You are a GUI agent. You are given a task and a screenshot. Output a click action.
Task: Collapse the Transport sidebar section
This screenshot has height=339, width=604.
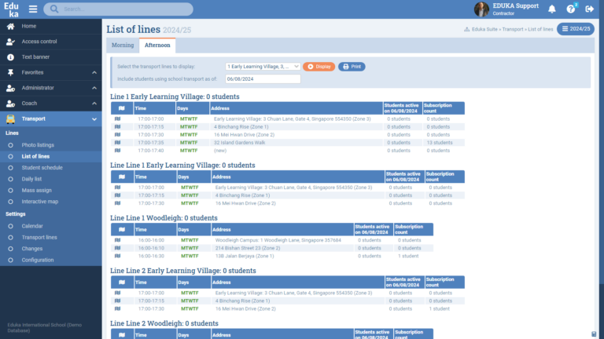tap(94, 119)
